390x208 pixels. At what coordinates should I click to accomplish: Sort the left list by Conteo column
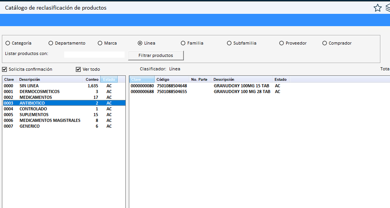tap(92, 80)
